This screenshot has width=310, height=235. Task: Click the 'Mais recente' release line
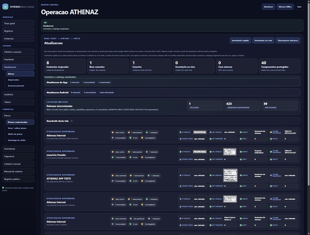[102, 110]
